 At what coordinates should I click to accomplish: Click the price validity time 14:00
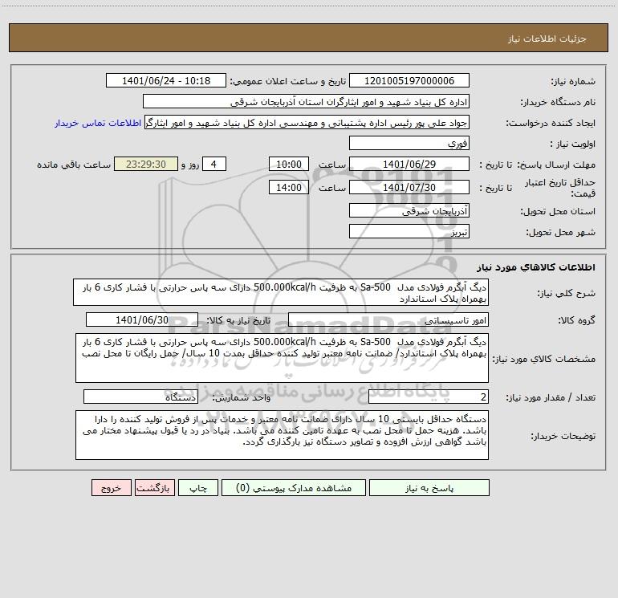[x=288, y=187]
